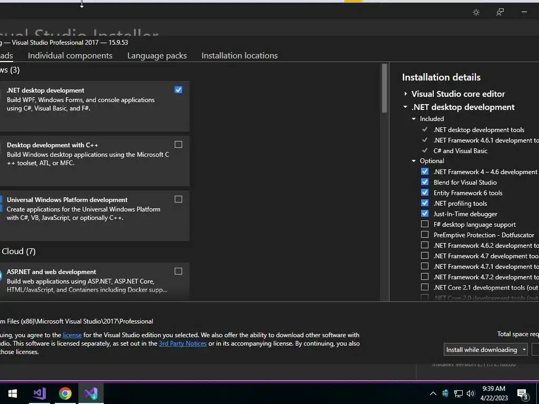Screen dimensions: 539x404
Task: Select the .NET desktop development card
Action: (x=95, y=106)
